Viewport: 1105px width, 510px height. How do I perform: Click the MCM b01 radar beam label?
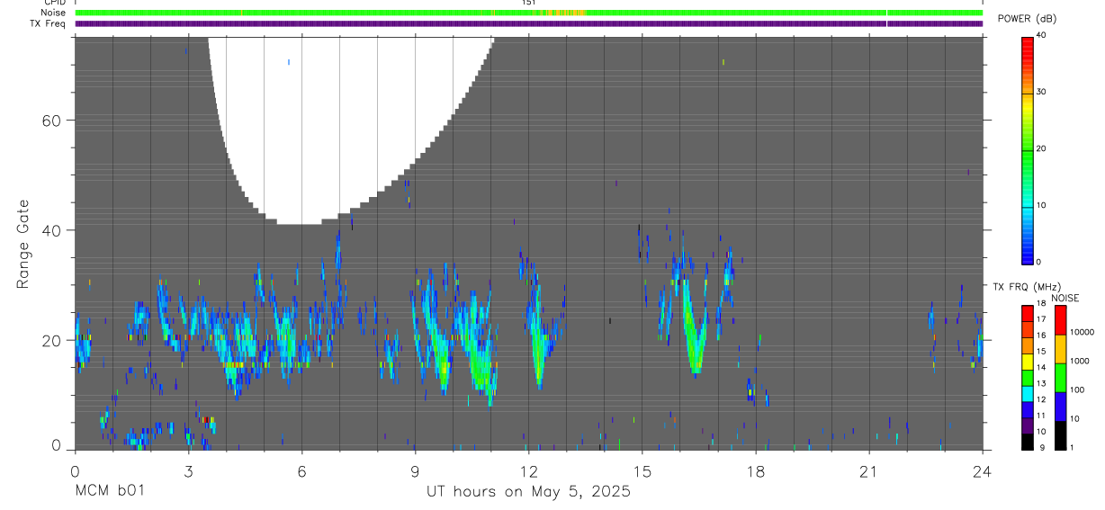108,492
